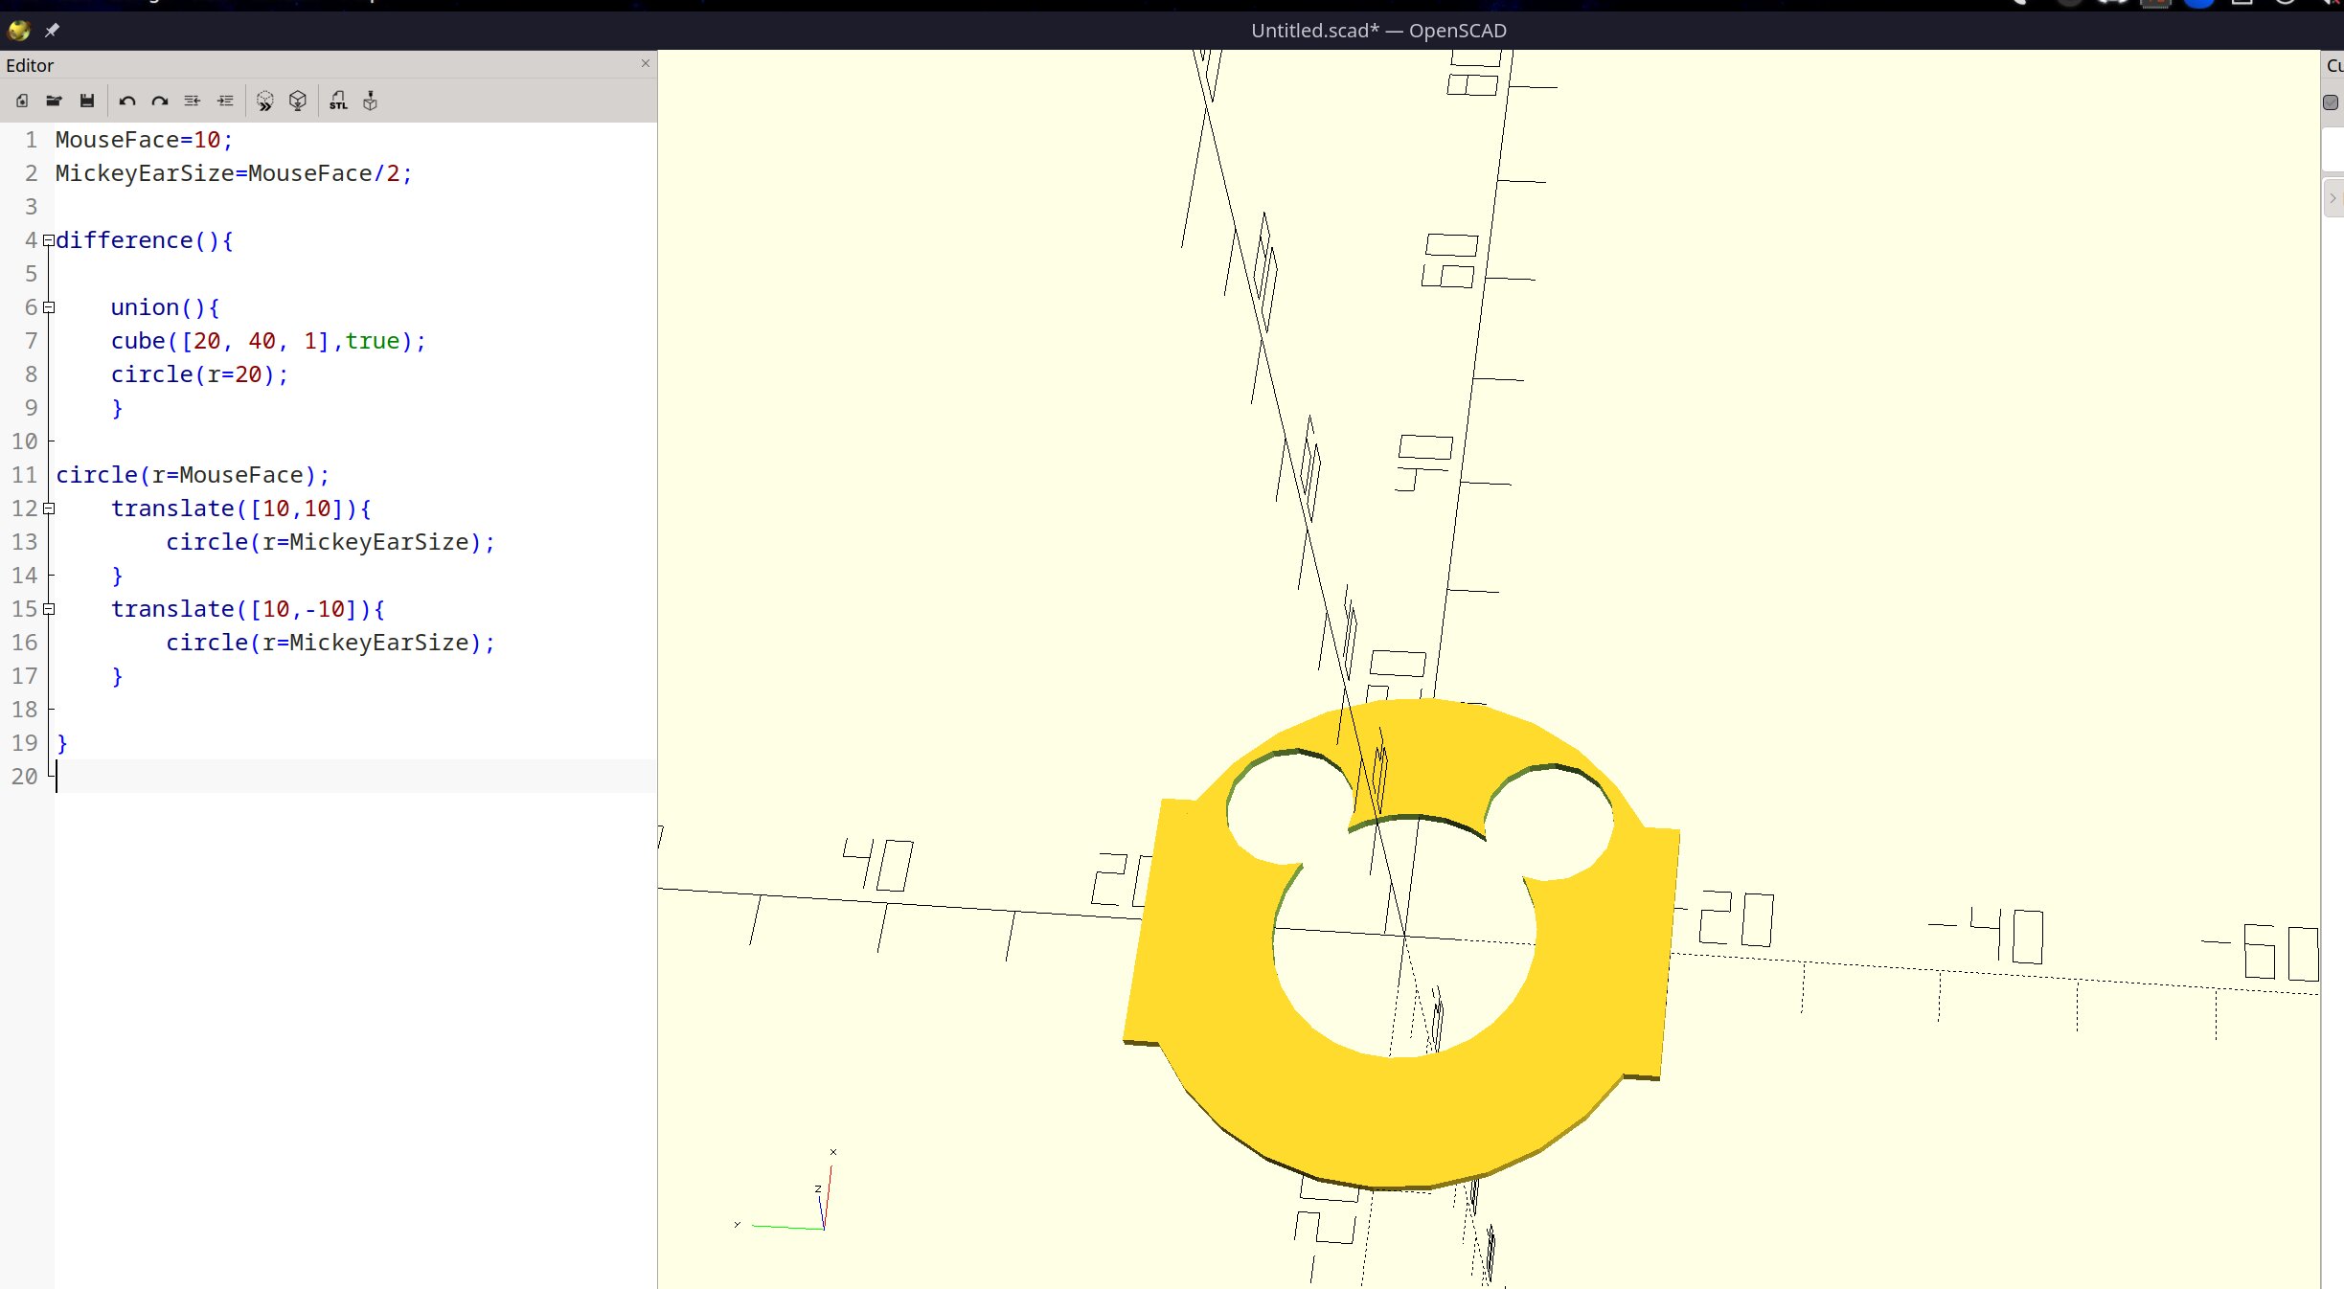Expand the chevron arrow in Customizer panel
The image size is (2344, 1289).
2333,198
